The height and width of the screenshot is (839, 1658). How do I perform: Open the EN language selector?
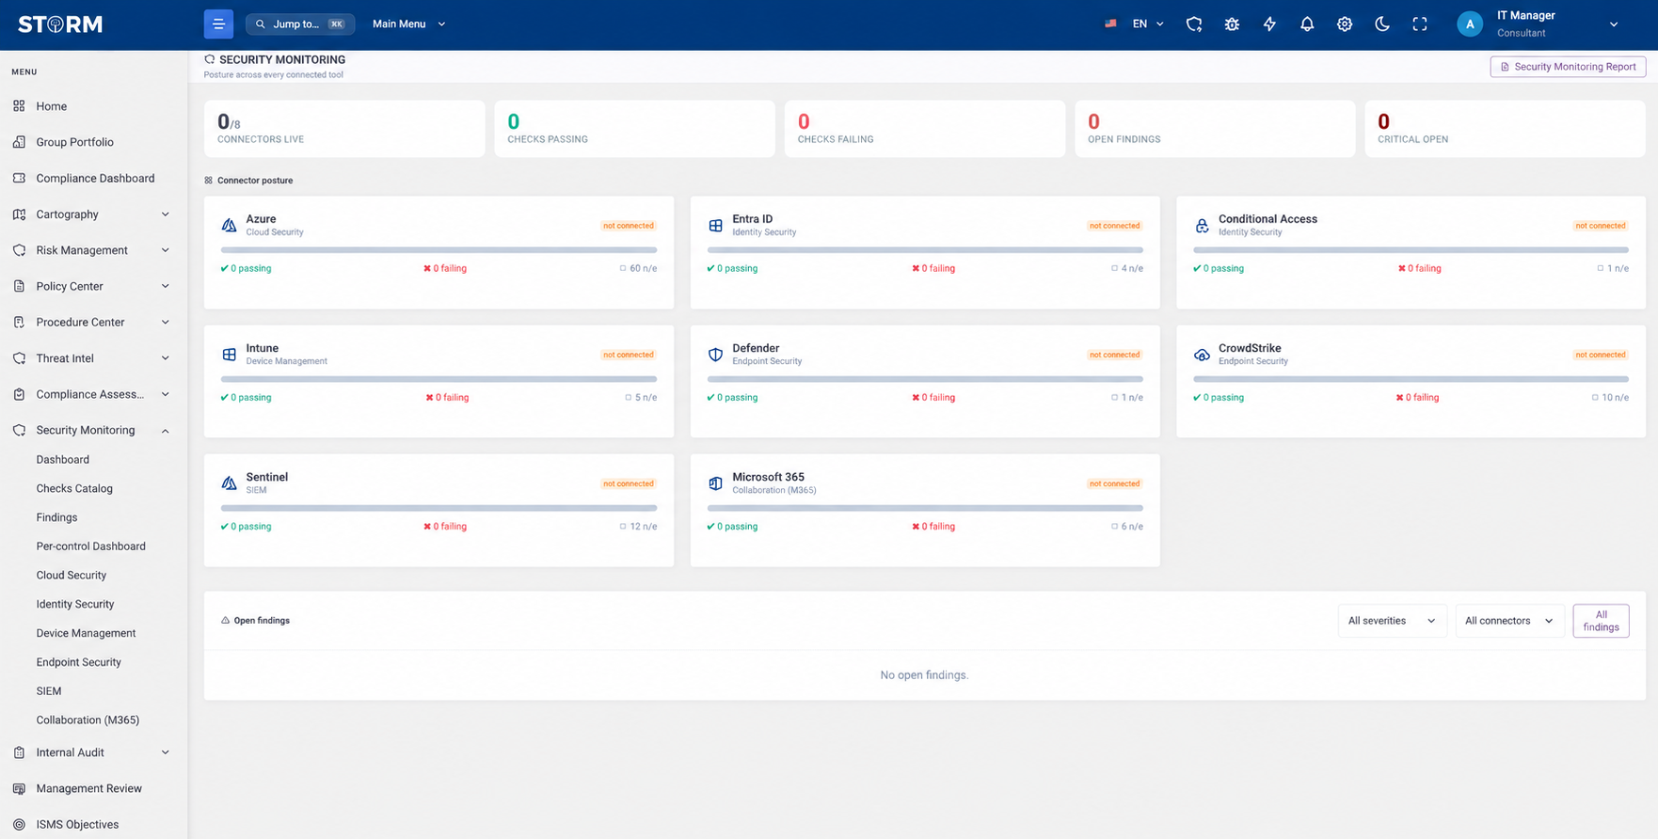pos(1135,24)
